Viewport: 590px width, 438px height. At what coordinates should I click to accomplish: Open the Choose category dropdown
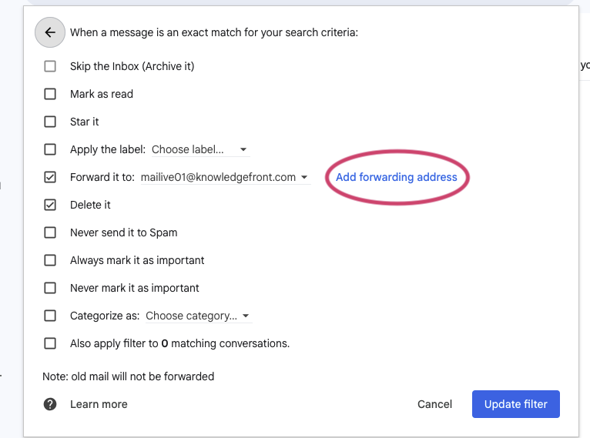click(198, 316)
